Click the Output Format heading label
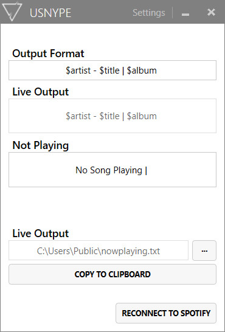This screenshot has height=332, width=225. pyautogui.click(x=48, y=54)
